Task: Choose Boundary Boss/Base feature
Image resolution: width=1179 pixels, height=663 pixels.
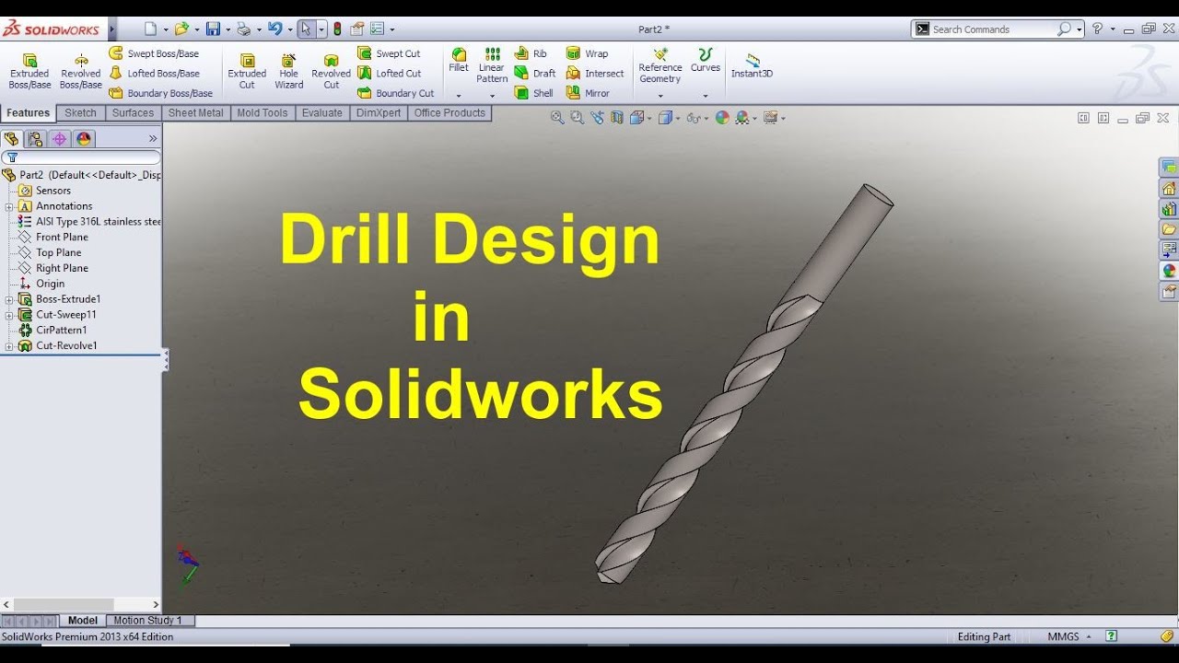Action: [x=160, y=93]
